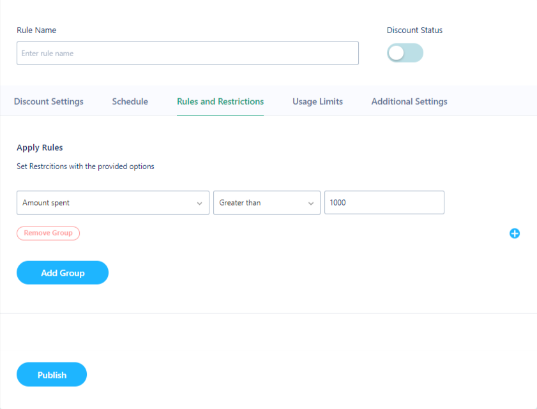Add a new condition with the blue plus icon
537x409 pixels.
point(515,234)
